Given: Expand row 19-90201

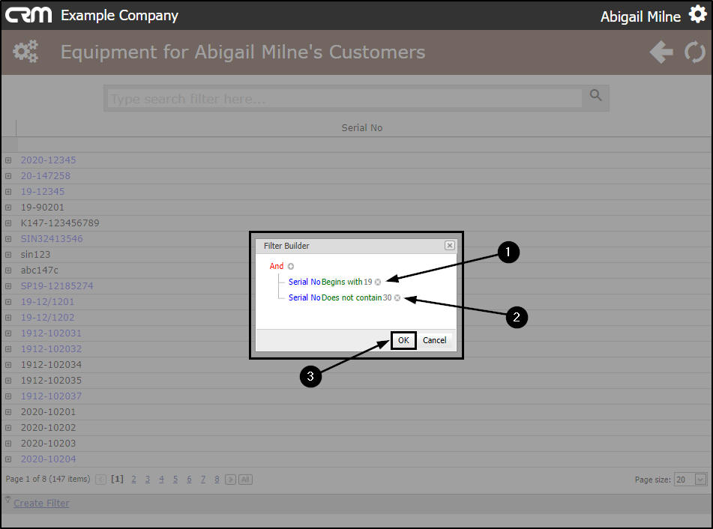Looking at the screenshot, I should (x=8, y=208).
